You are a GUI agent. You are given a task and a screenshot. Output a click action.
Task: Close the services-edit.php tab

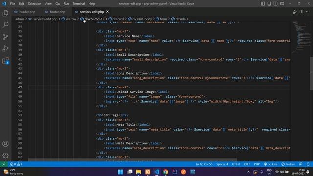pyautogui.click(x=107, y=12)
